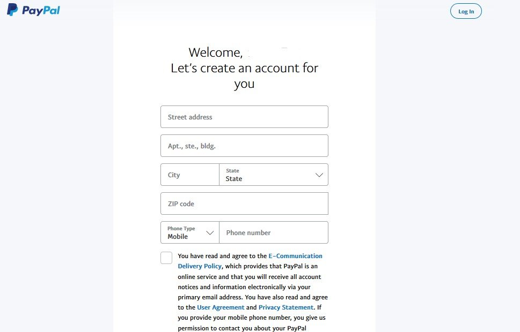Screen dimensions: 520x332
Task: Click the chevron arrow in State selector
Action: point(319,175)
